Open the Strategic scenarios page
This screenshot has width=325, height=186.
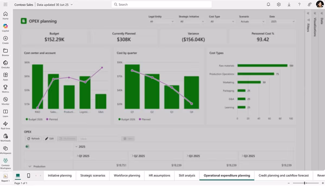93,175
